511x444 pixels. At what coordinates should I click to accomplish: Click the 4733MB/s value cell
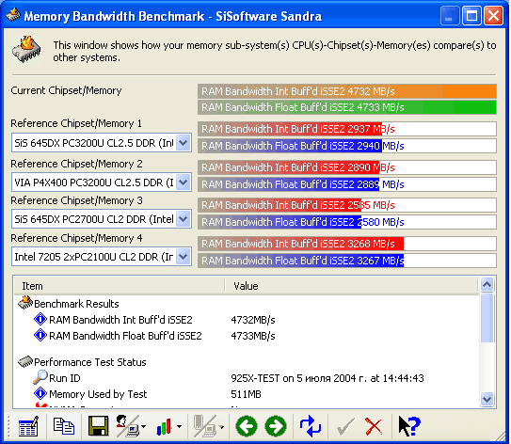click(x=253, y=336)
